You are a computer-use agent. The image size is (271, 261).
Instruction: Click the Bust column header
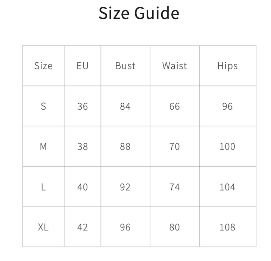(125, 66)
